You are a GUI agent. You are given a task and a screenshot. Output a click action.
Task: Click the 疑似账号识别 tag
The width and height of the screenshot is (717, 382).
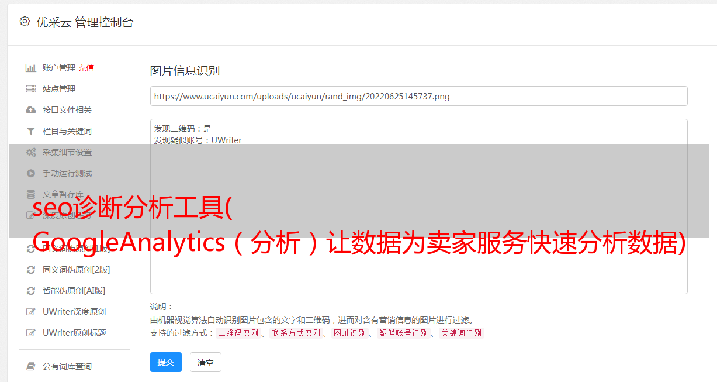[403, 333]
